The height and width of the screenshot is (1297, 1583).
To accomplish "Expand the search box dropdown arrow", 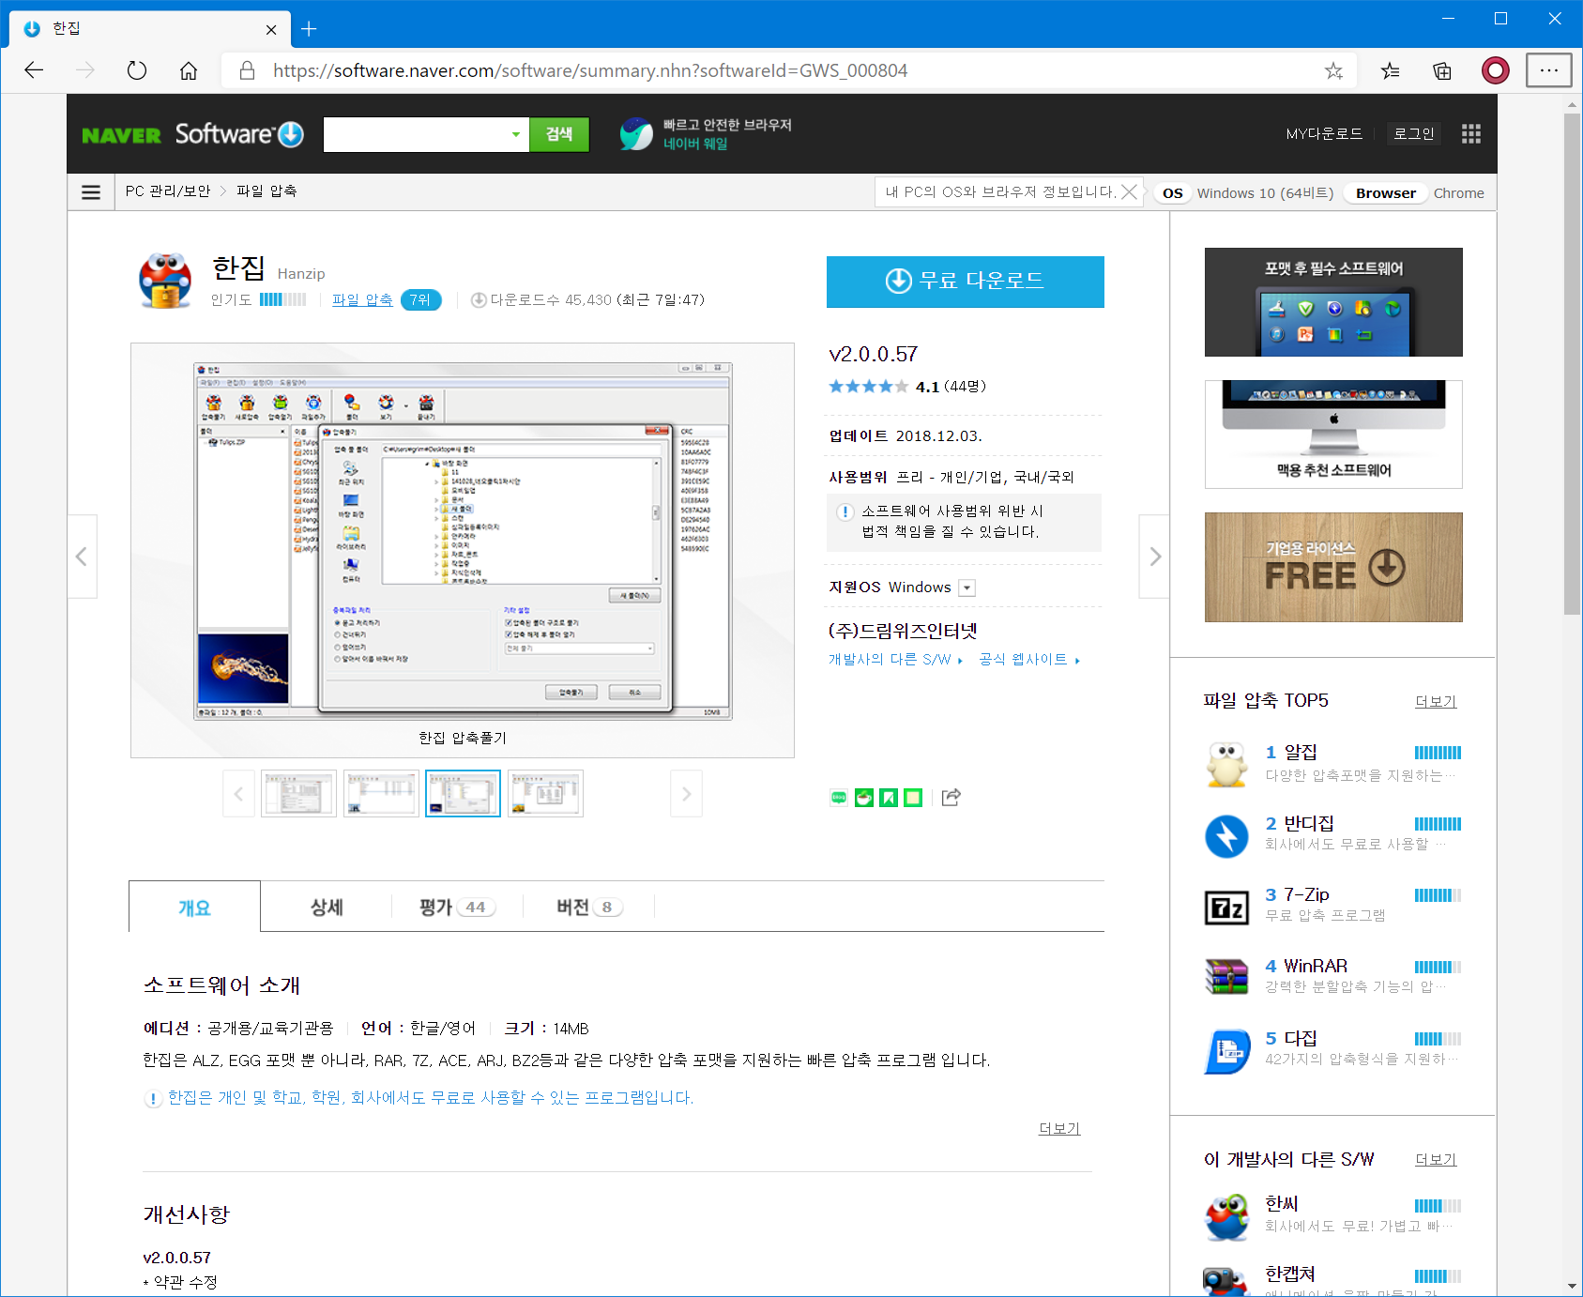I will tap(515, 134).
